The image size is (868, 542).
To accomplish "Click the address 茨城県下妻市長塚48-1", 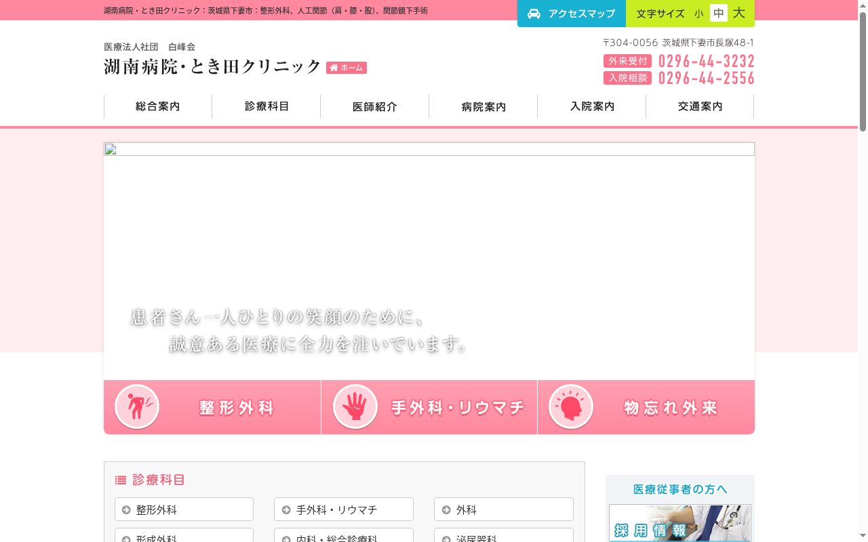I will coord(708,43).
